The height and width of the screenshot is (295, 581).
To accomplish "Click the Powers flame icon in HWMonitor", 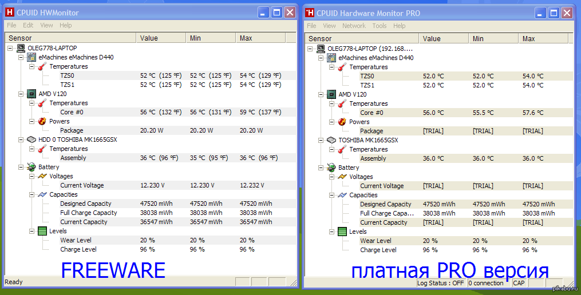I will pos(42,121).
